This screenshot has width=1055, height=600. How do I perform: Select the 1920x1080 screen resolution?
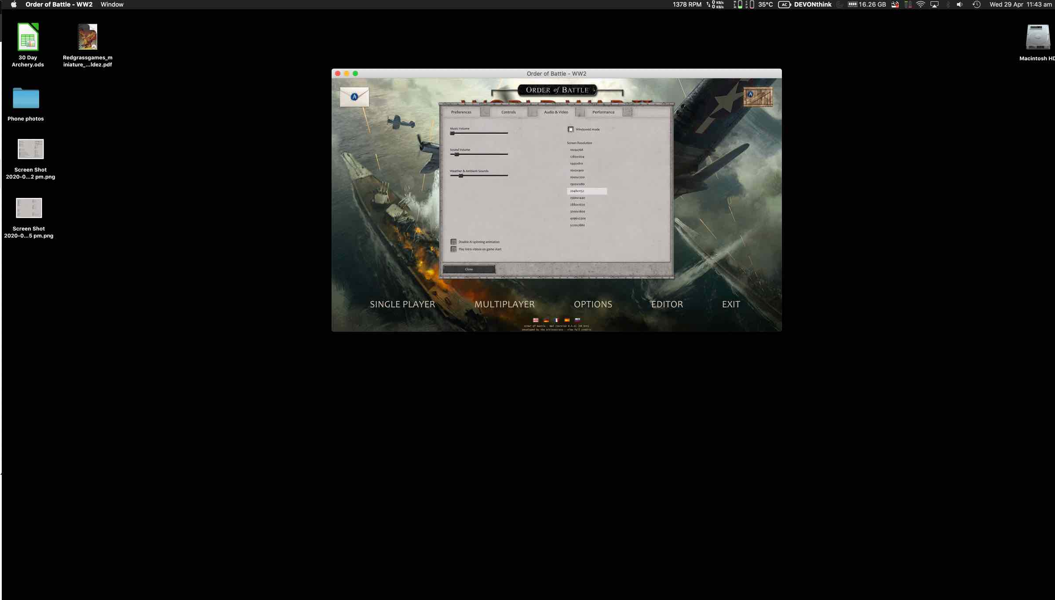[x=577, y=184]
